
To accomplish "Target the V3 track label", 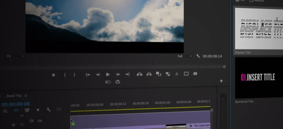I will (x=22, y=116).
